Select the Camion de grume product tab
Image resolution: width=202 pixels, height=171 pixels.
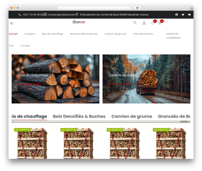[132, 116]
